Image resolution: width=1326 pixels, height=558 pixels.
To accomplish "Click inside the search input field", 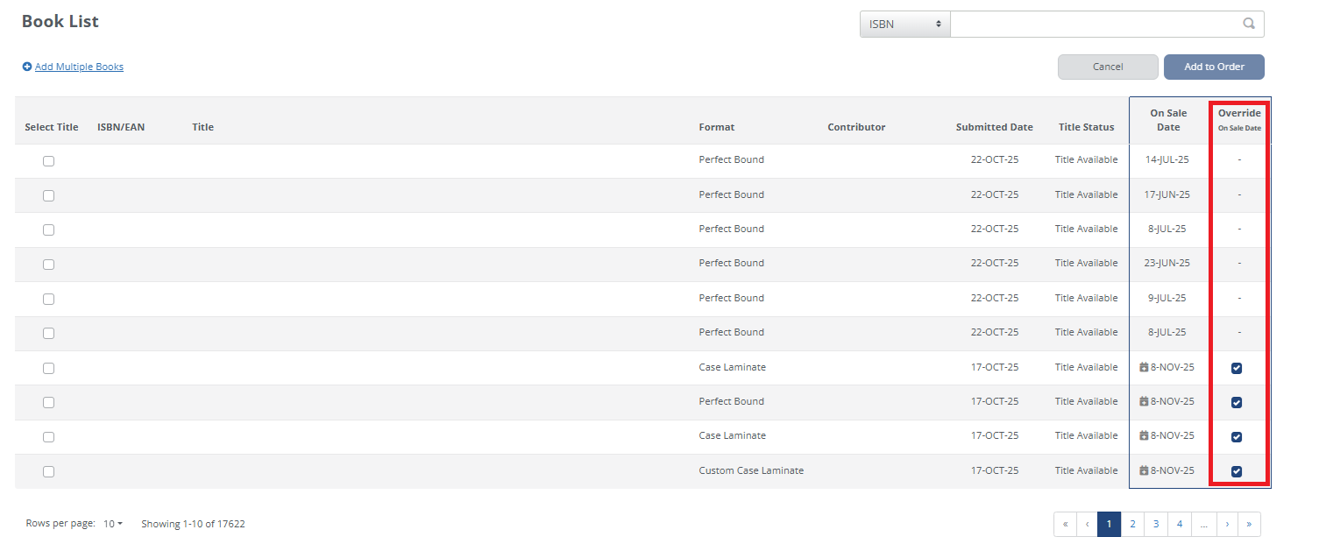I will [1096, 24].
